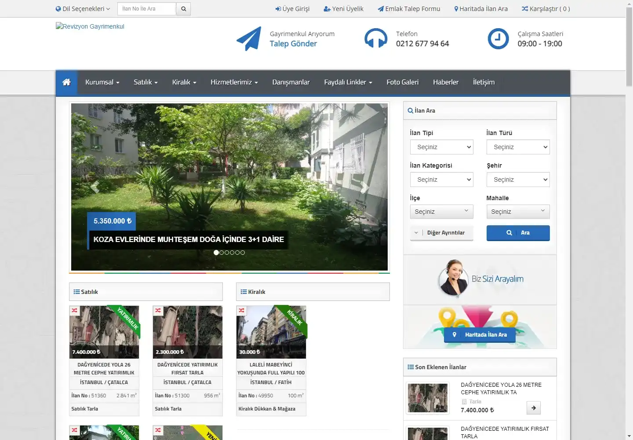
Task: Open the İlan Türü select box
Action: 518,147
